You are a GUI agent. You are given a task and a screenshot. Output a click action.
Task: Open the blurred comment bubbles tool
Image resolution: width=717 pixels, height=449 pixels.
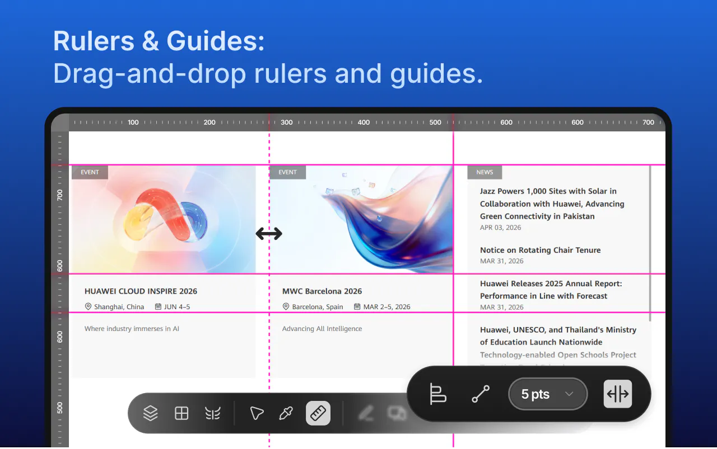[397, 413]
